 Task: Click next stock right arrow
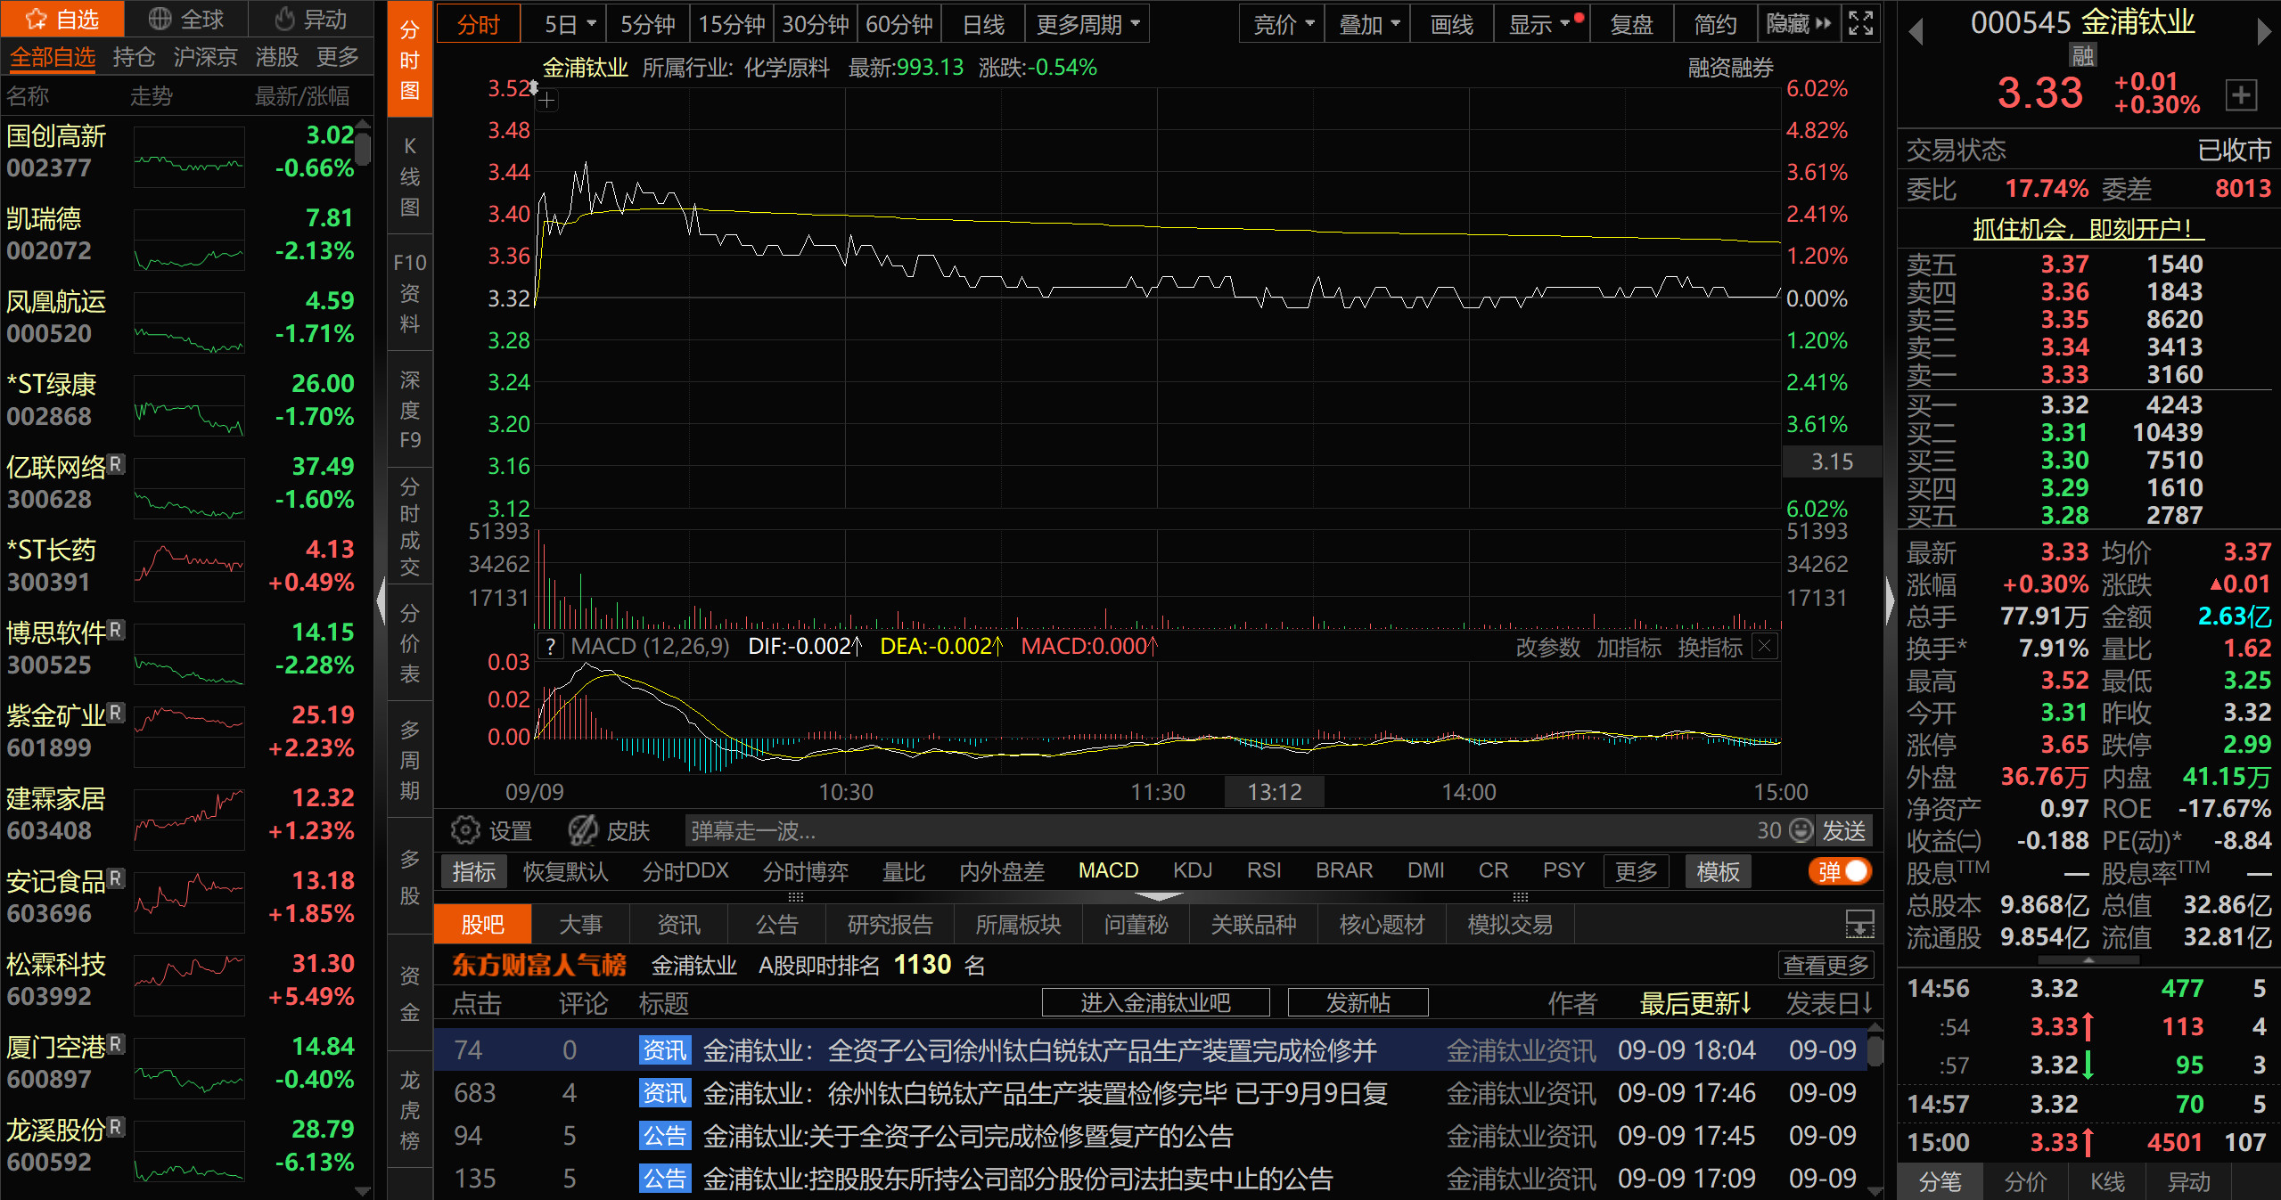(x=2264, y=33)
